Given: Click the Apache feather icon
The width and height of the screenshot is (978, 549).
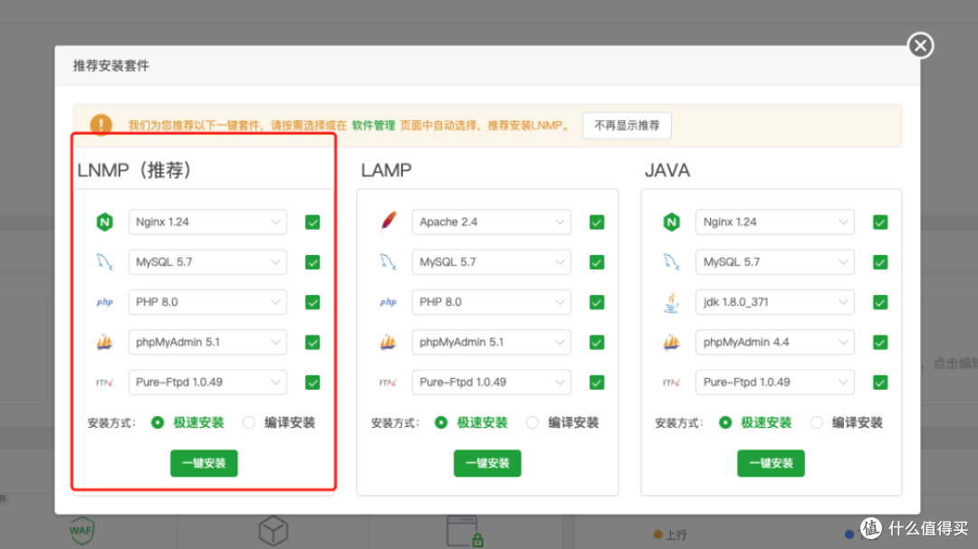Looking at the screenshot, I should pos(388,222).
